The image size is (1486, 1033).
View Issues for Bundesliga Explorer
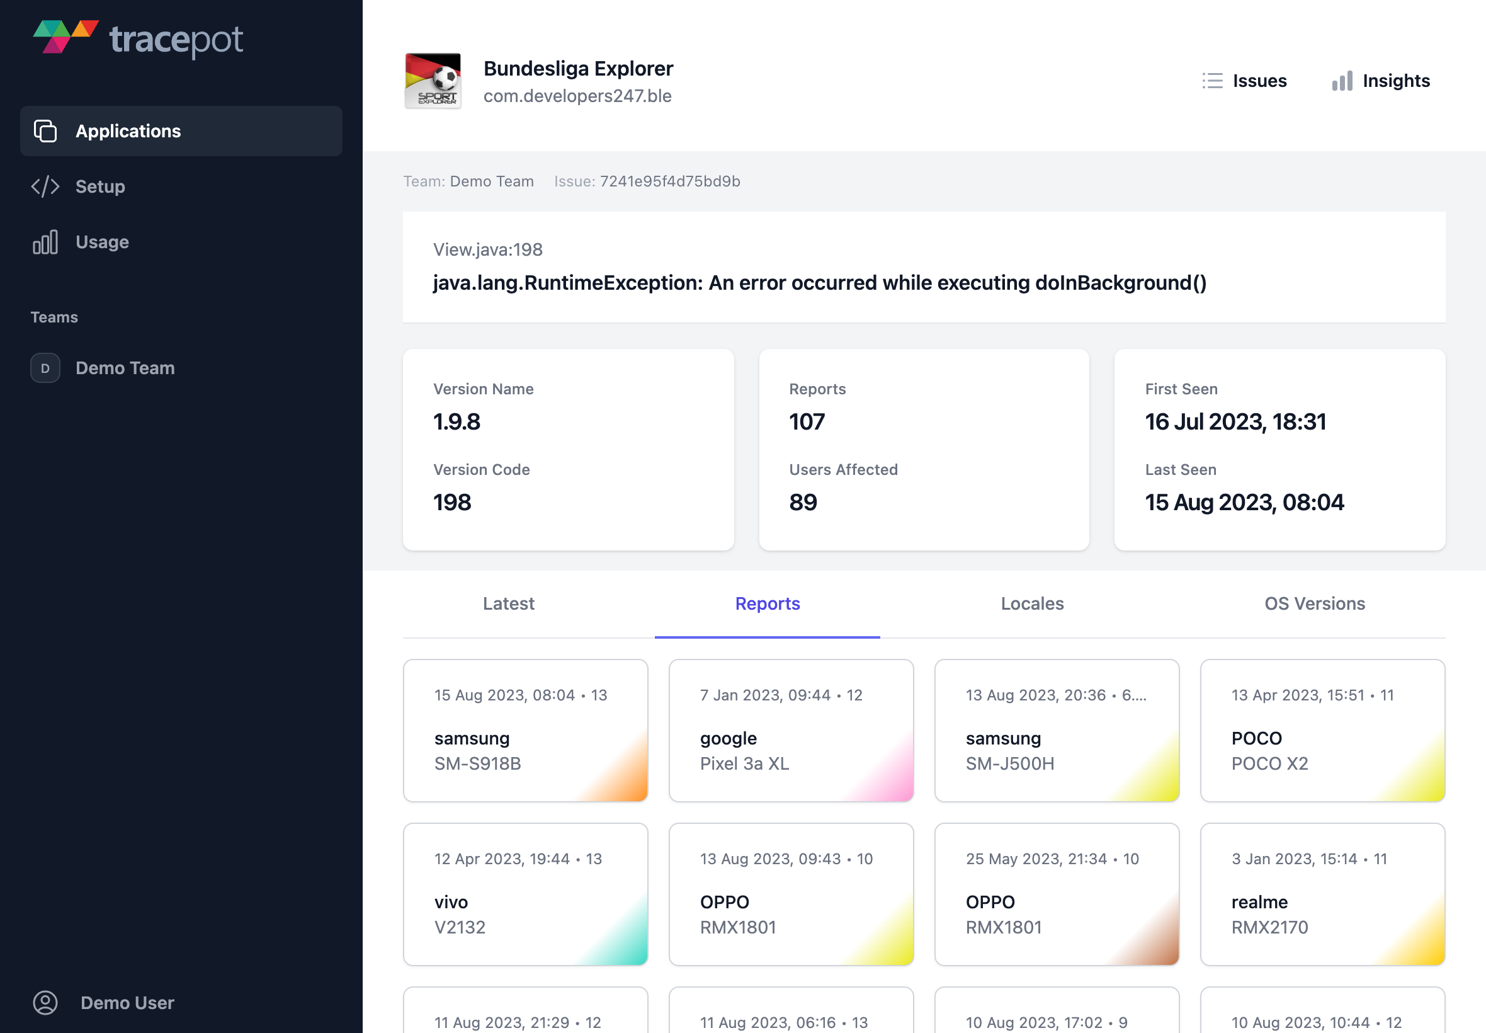pos(1244,80)
